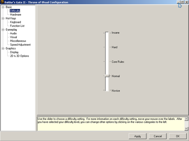Select the Gameplay category label
The width and height of the screenshot is (189, 141).
pyautogui.click(x=11, y=30)
